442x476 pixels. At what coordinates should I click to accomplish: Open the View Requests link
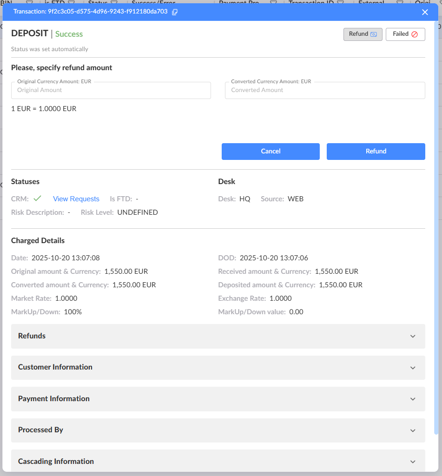coord(76,199)
